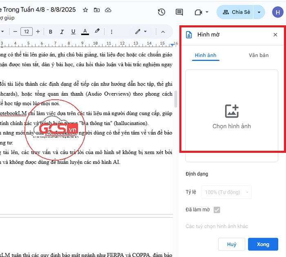Viewport: 286px width, 257px height.
Task: Open the text color picker
Action: [85, 31]
